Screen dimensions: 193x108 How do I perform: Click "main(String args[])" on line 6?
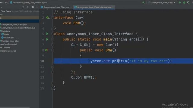pos(124,39)
